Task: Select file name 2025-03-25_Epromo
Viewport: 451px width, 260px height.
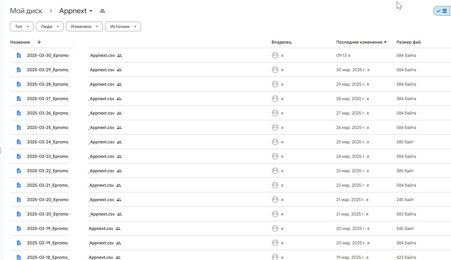Action: (48, 127)
